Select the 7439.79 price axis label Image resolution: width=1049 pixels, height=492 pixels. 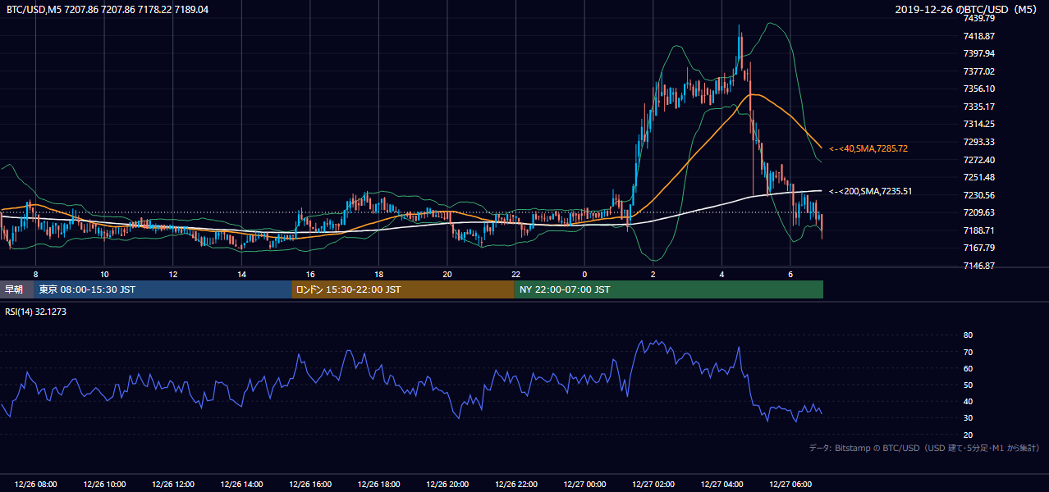coord(978,18)
